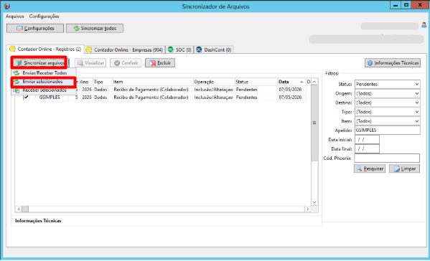Open the Arquivos menu
The height and width of the screenshot is (261, 430).
click(x=15, y=16)
